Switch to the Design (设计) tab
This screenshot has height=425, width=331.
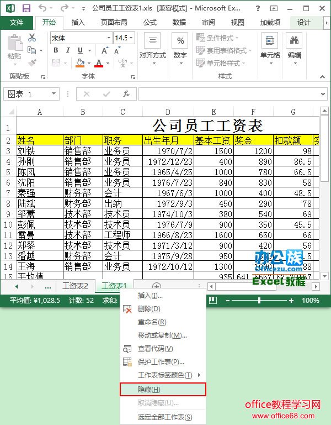pos(303,23)
